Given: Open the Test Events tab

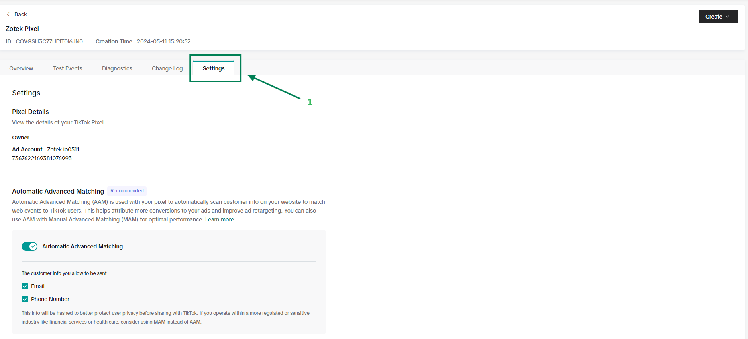Looking at the screenshot, I should [67, 68].
